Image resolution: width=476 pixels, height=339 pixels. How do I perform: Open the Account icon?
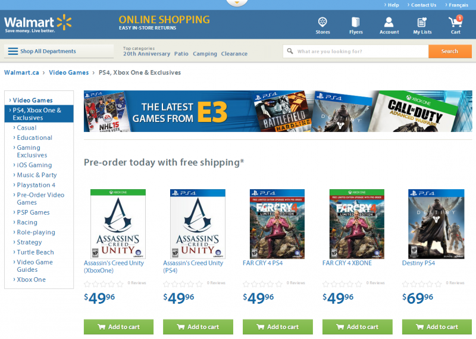point(389,22)
